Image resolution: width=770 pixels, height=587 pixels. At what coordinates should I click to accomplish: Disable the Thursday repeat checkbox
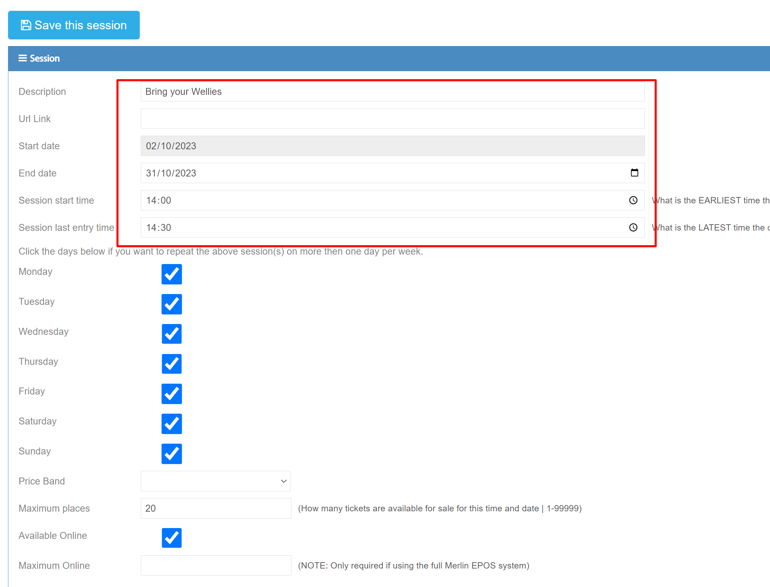tap(171, 364)
